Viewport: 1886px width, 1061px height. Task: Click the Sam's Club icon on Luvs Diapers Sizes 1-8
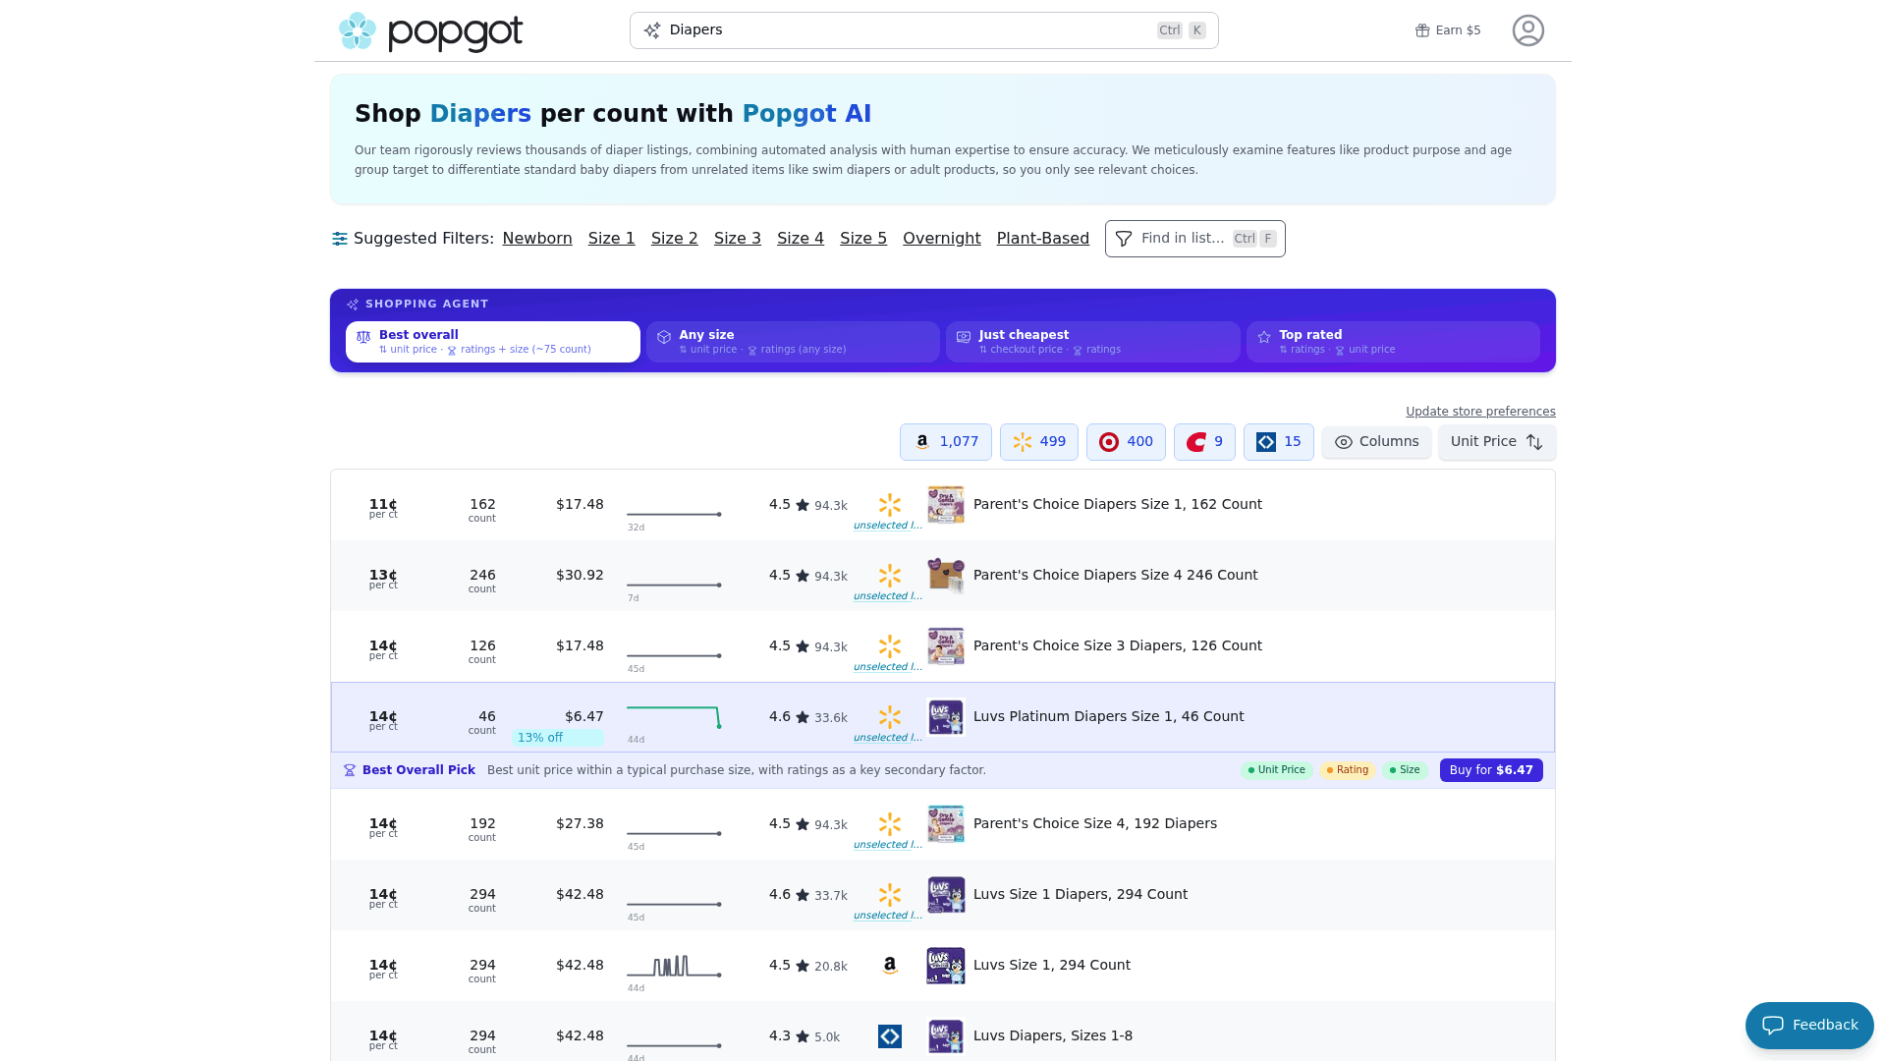[890, 1036]
